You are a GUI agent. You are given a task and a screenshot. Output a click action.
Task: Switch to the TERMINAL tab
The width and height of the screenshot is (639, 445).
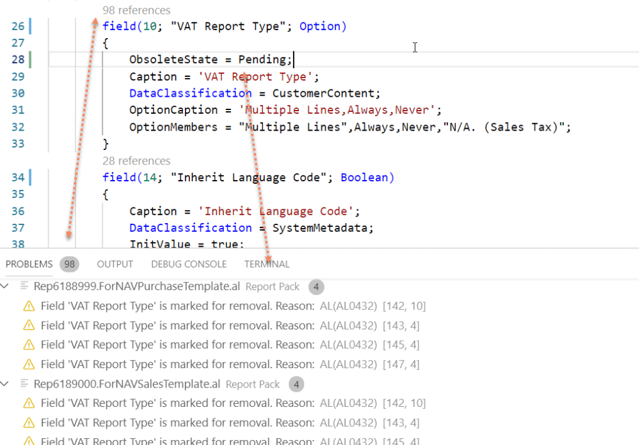267,264
